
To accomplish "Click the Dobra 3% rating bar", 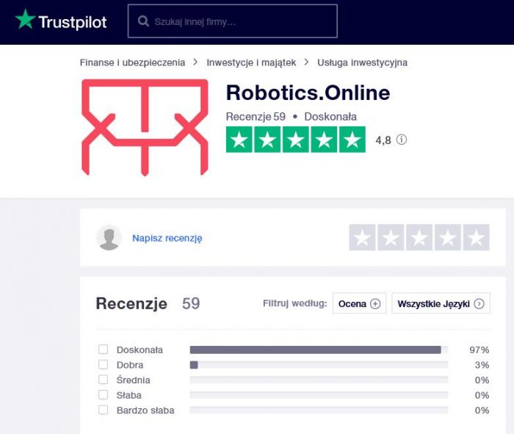I will point(319,365).
